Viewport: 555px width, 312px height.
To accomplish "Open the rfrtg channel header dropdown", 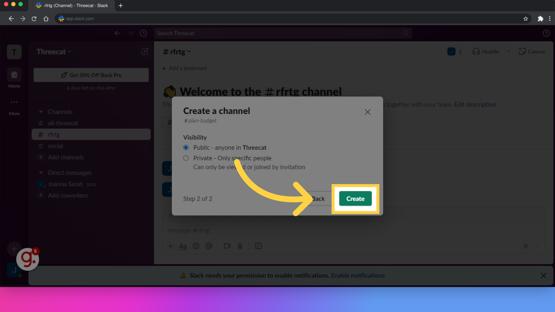I will coord(177,52).
